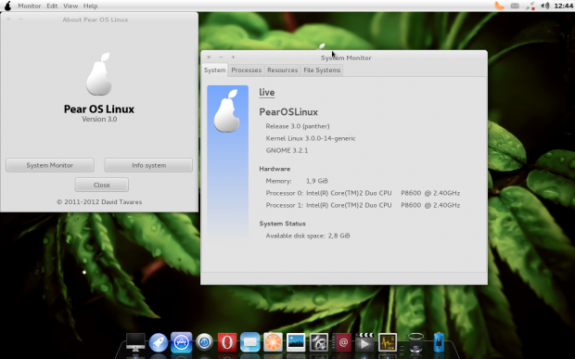Click 'Available disk space: 2,8 GiB' text
Viewport: 575px width, 359px height.
tap(308, 236)
